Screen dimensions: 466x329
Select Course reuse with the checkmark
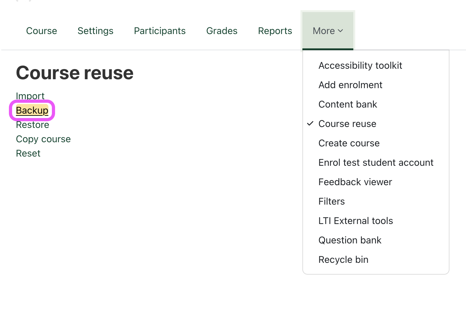[x=347, y=124]
